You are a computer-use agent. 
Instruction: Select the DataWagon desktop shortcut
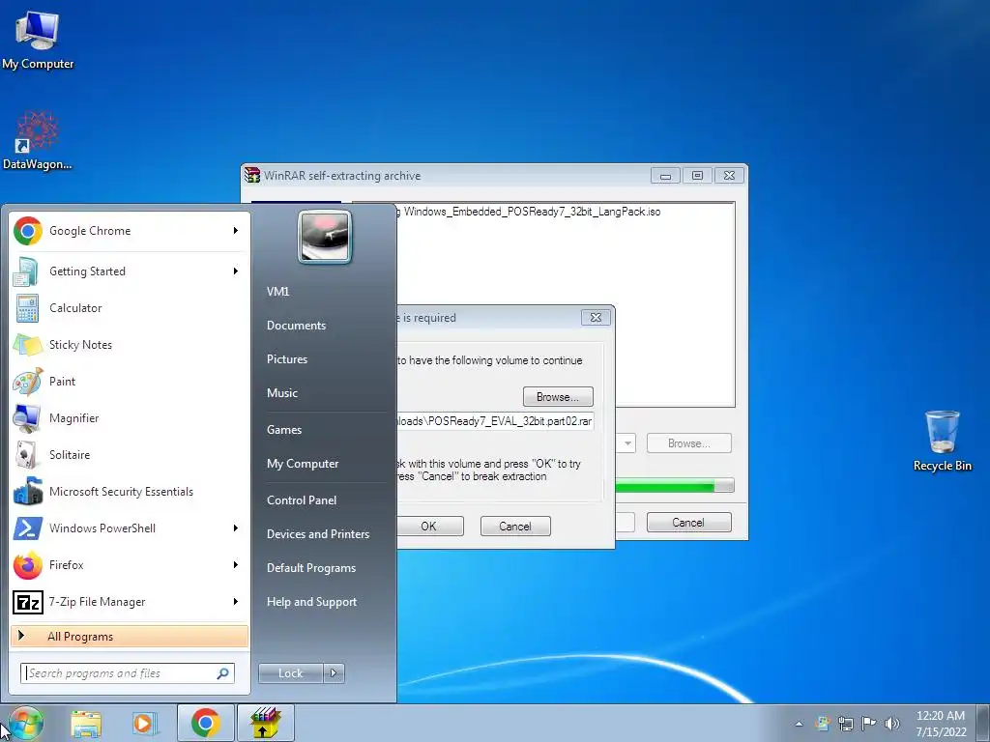click(38, 140)
